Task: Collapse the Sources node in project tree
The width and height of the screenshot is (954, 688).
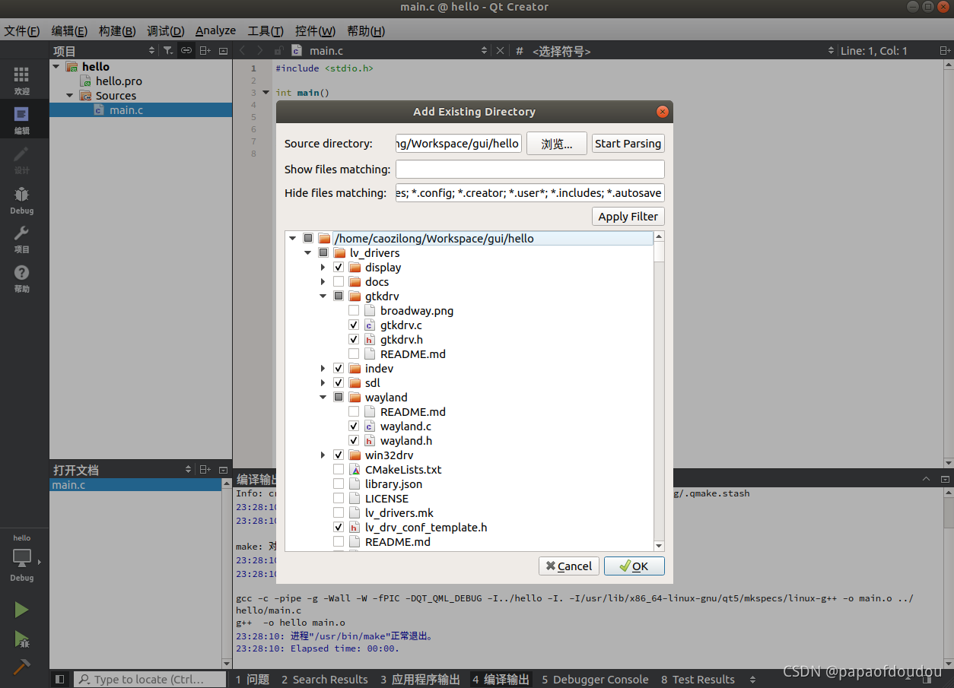Action: point(70,95)
